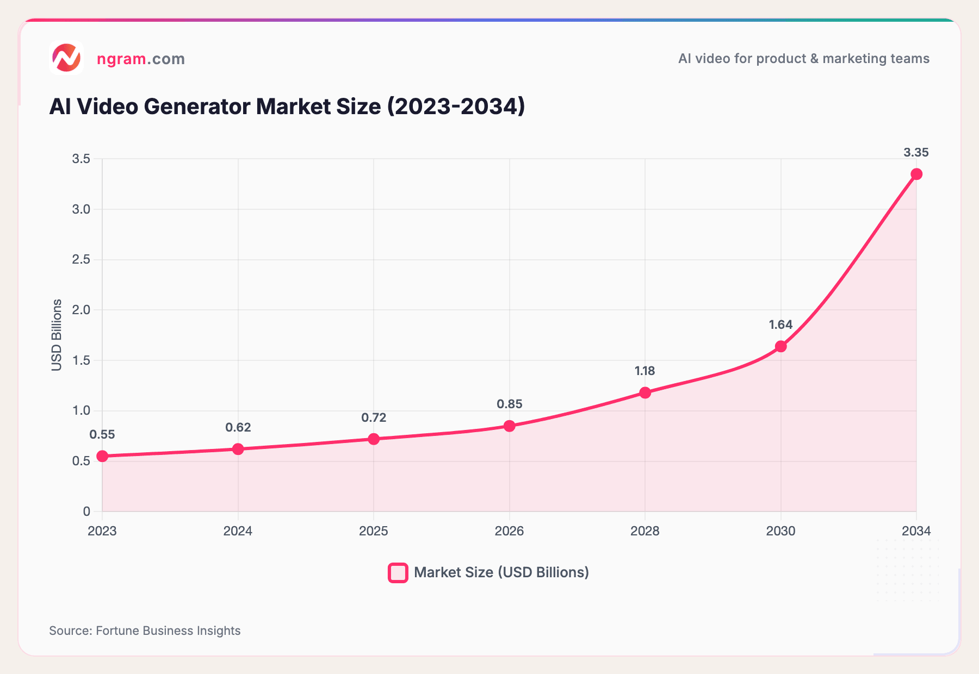Click the Fortune Business Insights source link

pos(145,631)
